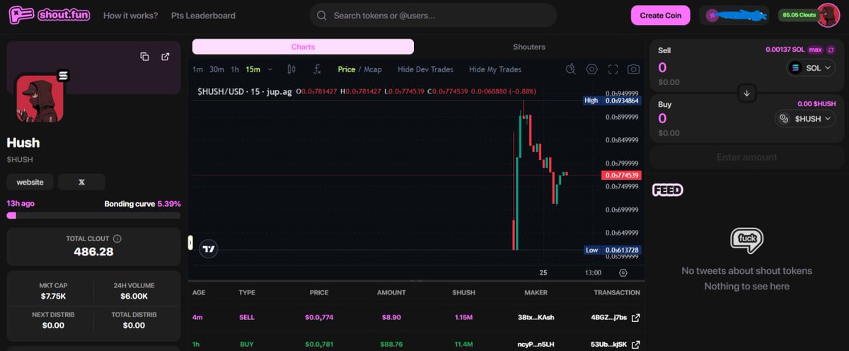This screenshot has height=351, width=849.
Task: Focus the search tokens or @users field
Action: 433,16
